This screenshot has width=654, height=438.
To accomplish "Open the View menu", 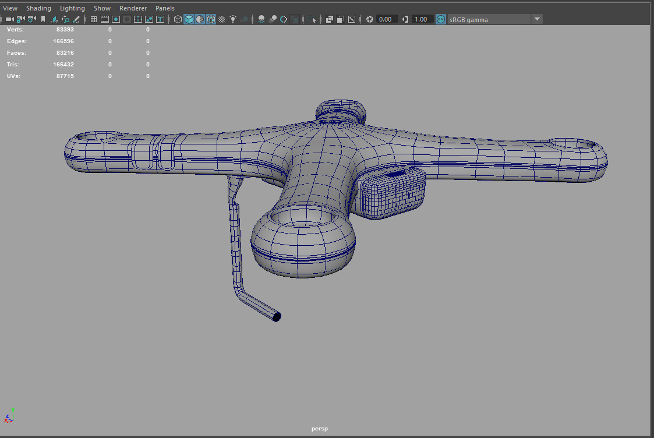I will point(10,8).
